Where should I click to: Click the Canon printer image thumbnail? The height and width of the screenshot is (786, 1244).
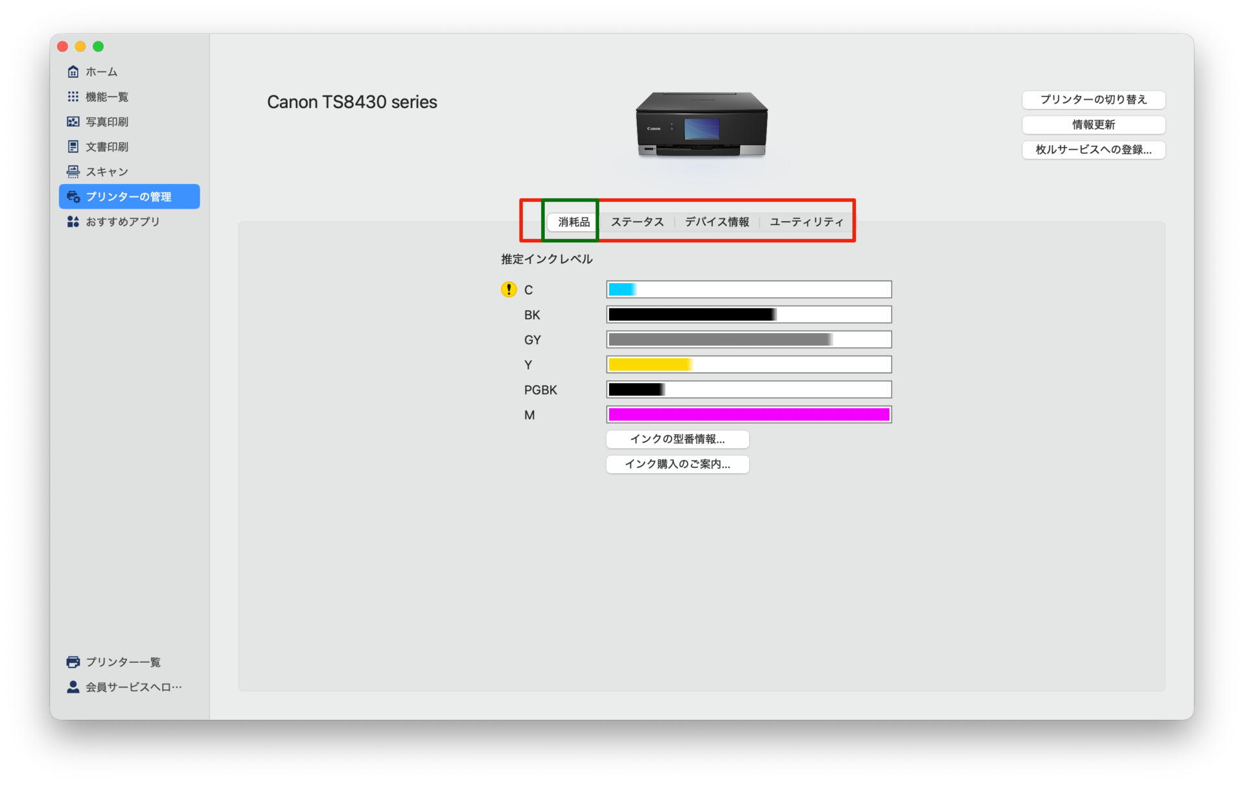(701, 124)
